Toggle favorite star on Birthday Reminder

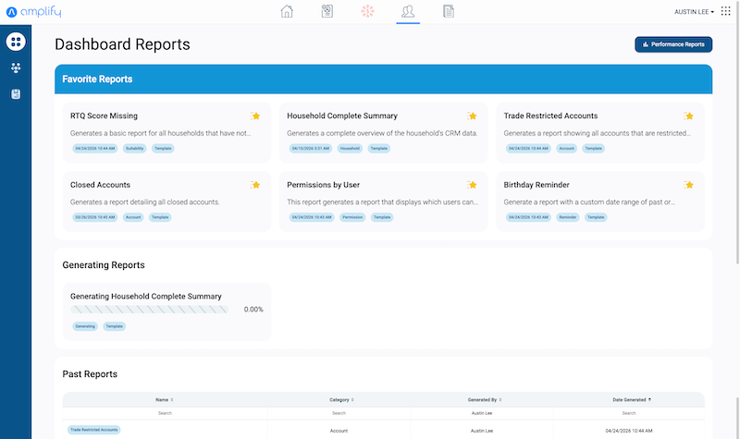(688, 185)
